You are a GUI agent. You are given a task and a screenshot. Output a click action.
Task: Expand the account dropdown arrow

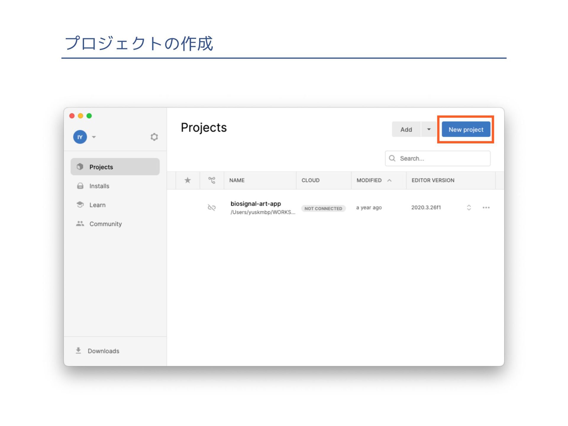coord(94,137)
